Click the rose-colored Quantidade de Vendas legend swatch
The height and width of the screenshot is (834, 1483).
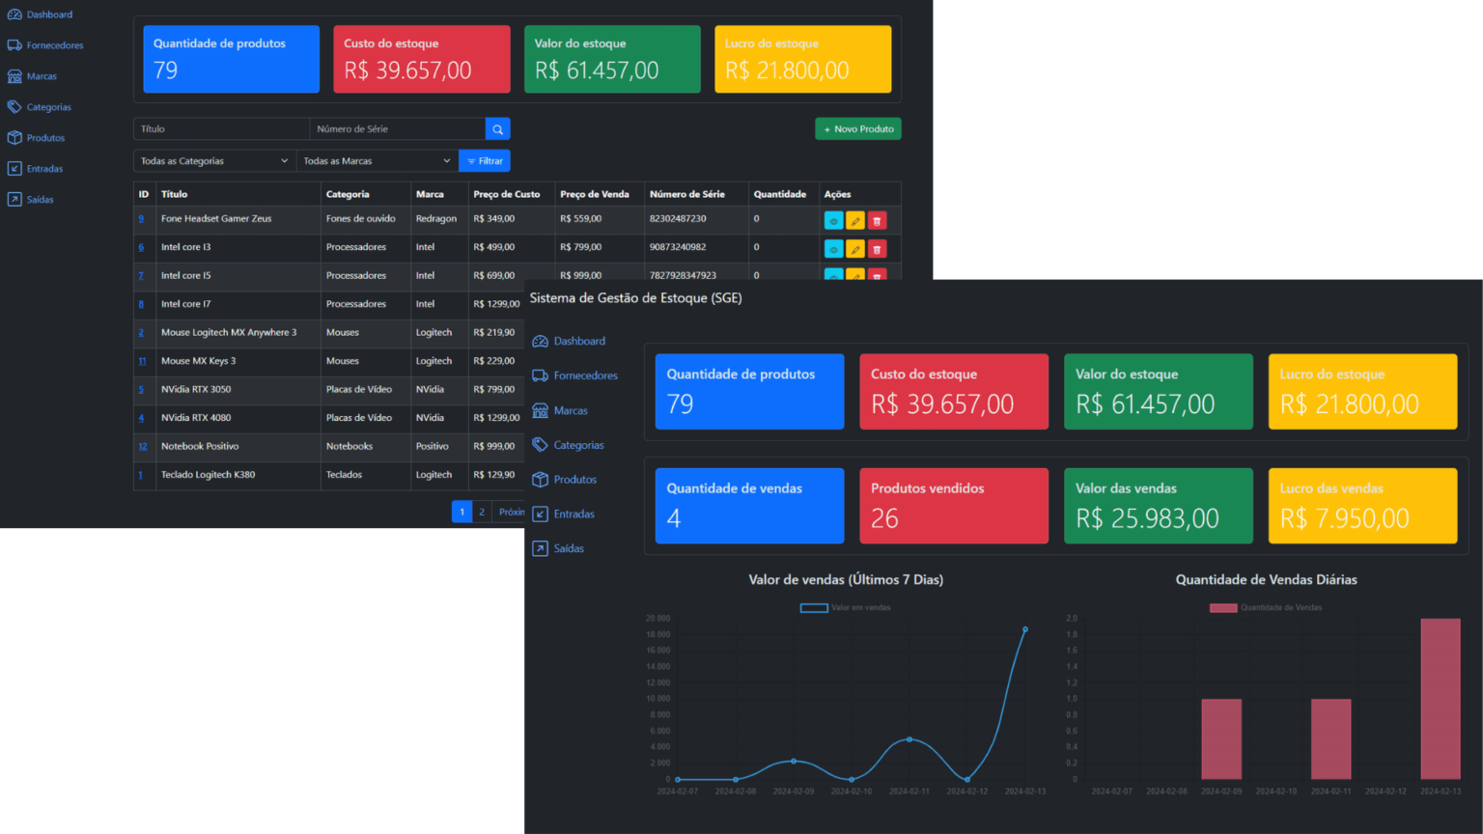pos(1223,608)
